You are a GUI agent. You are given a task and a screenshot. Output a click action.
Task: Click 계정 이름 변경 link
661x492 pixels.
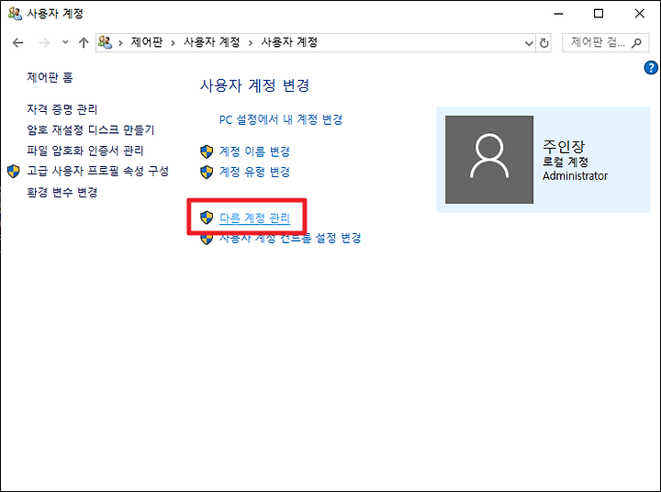click(254, 151)
